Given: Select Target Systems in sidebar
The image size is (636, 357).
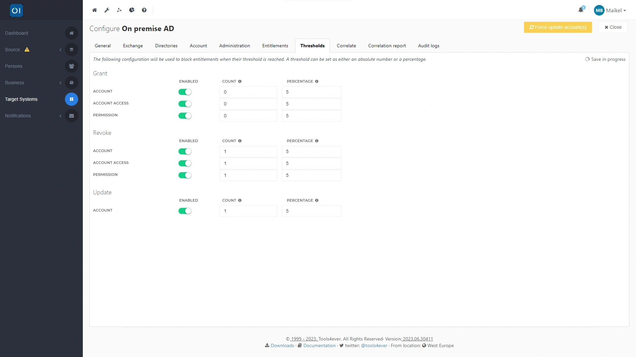Looking at the screenshot, I should (x=21, y=99).
